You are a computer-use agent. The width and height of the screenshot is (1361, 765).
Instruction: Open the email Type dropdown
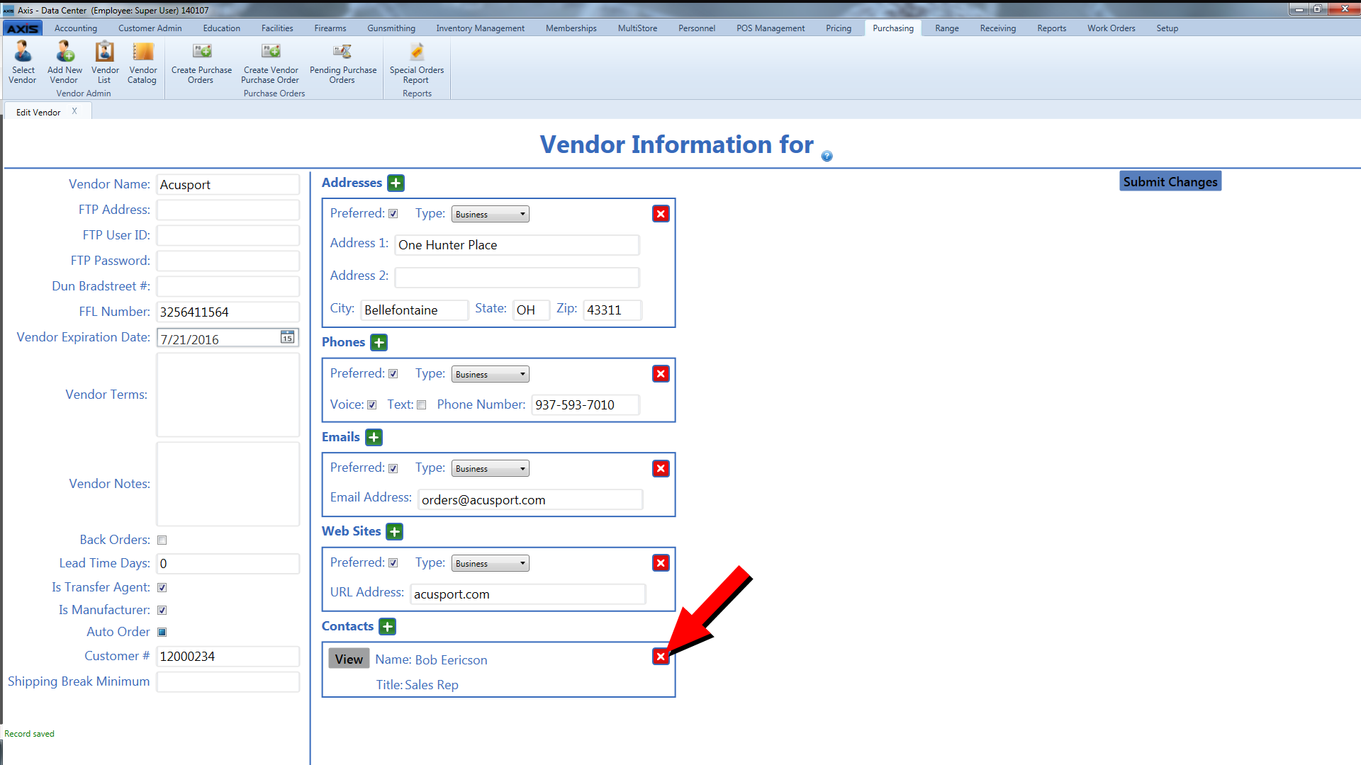[x=491, y=468]
